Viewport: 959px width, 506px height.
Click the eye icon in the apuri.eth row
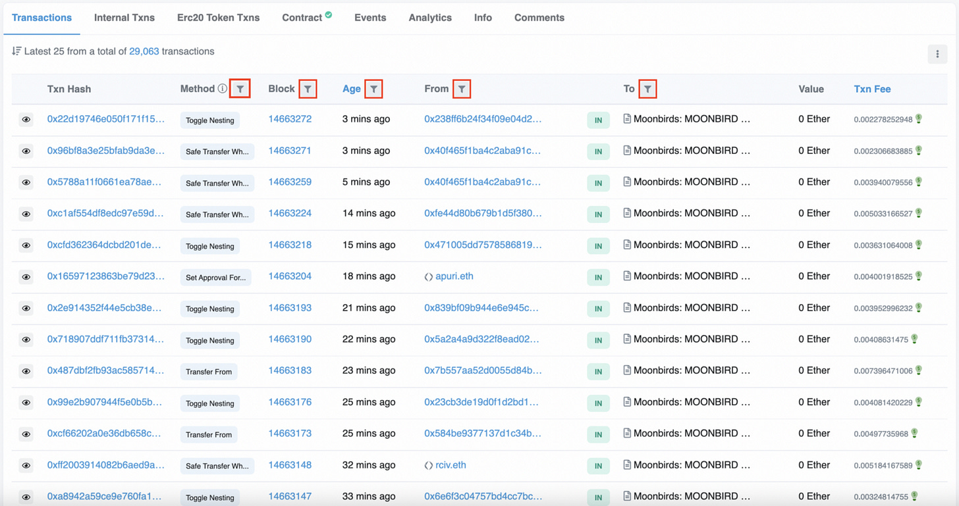(26, 277)
